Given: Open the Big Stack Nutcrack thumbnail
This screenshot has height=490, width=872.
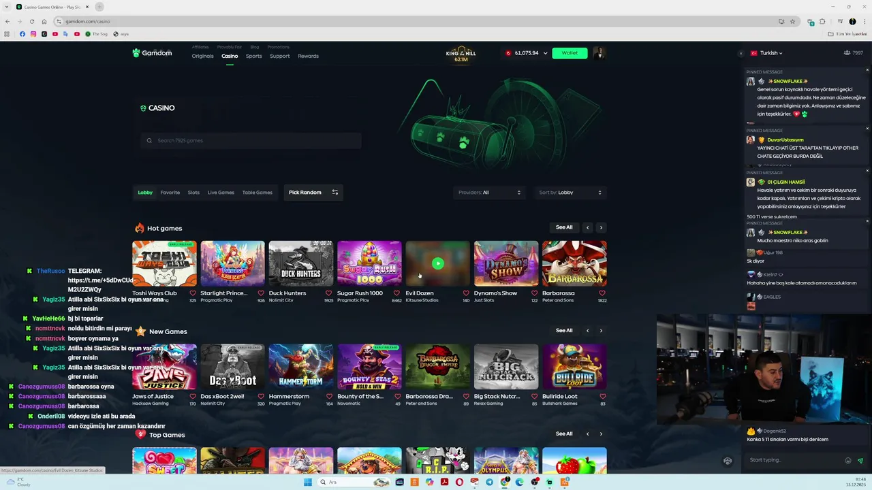Looking at the screenshot, I should point(506,367).
